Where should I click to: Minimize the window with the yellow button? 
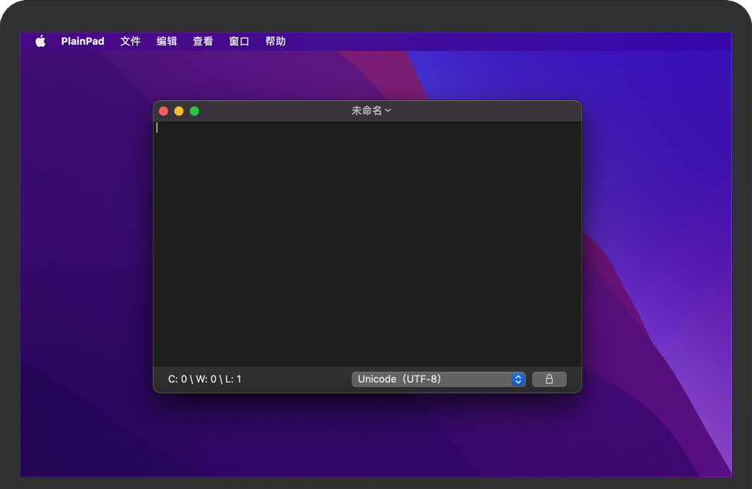click(179, 111)
